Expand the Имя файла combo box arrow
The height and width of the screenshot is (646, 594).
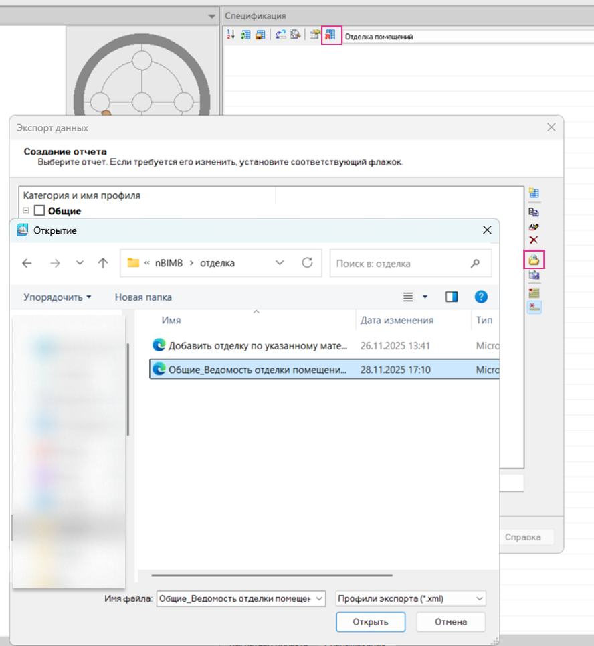click(319, 598)
